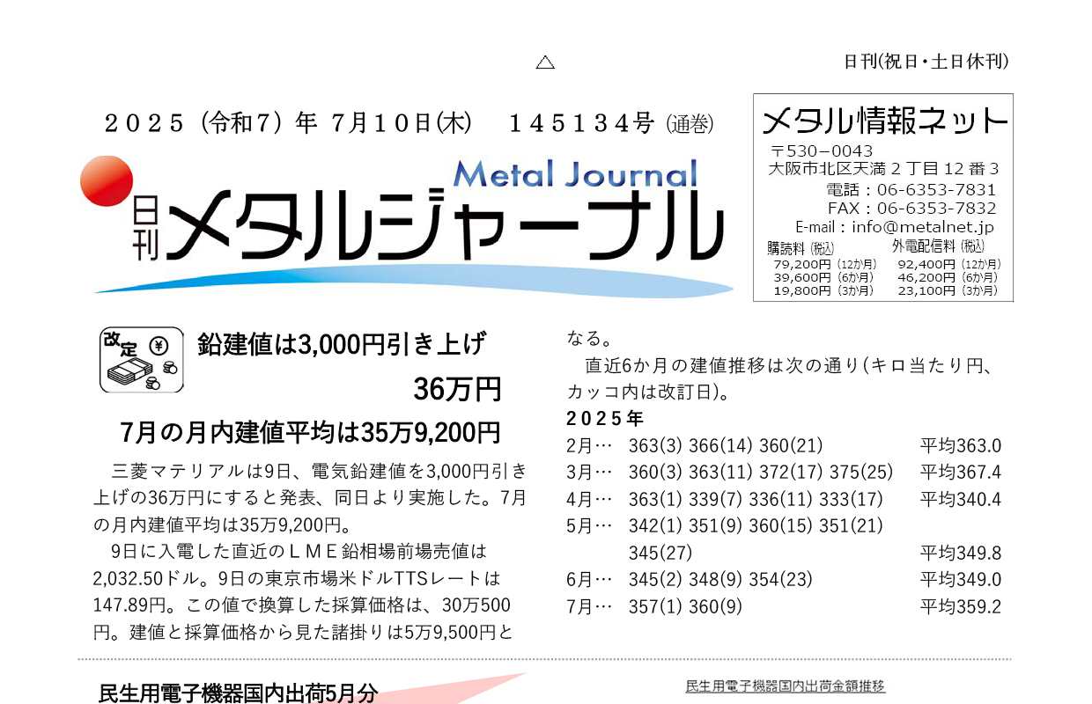Click the 日刊 characters beside the masthead

click(x=146, y=228)
